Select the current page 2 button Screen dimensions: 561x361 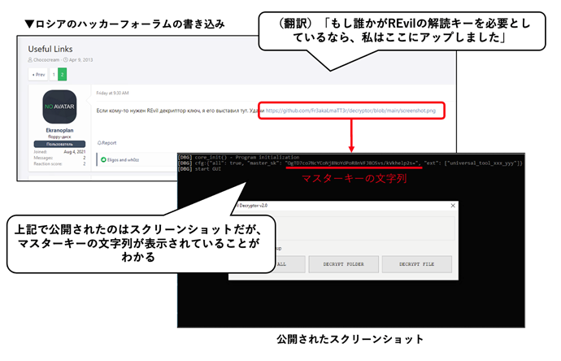point(63,74)
